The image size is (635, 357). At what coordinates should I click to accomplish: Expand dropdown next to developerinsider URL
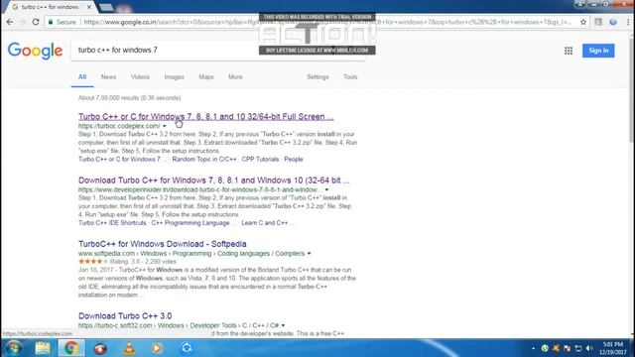326,189
